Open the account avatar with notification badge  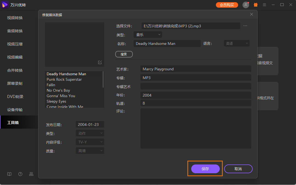pyautogui.click(x=246, y=5)
